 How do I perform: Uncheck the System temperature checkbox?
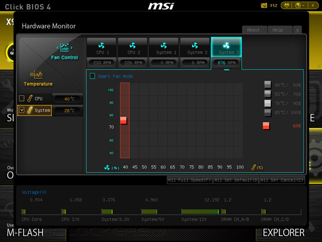click(22, 110)
